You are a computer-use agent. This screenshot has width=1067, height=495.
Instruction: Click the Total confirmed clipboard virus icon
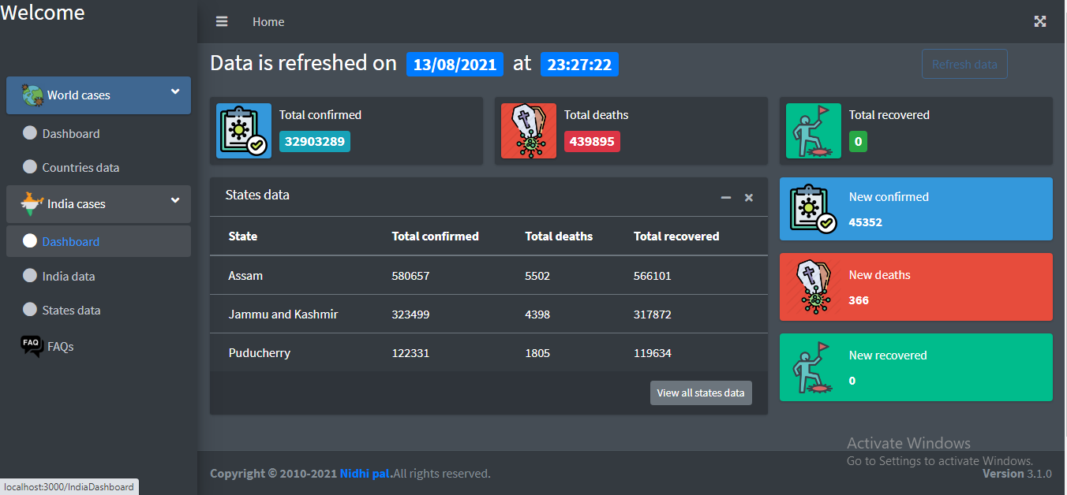coord(244,132)
